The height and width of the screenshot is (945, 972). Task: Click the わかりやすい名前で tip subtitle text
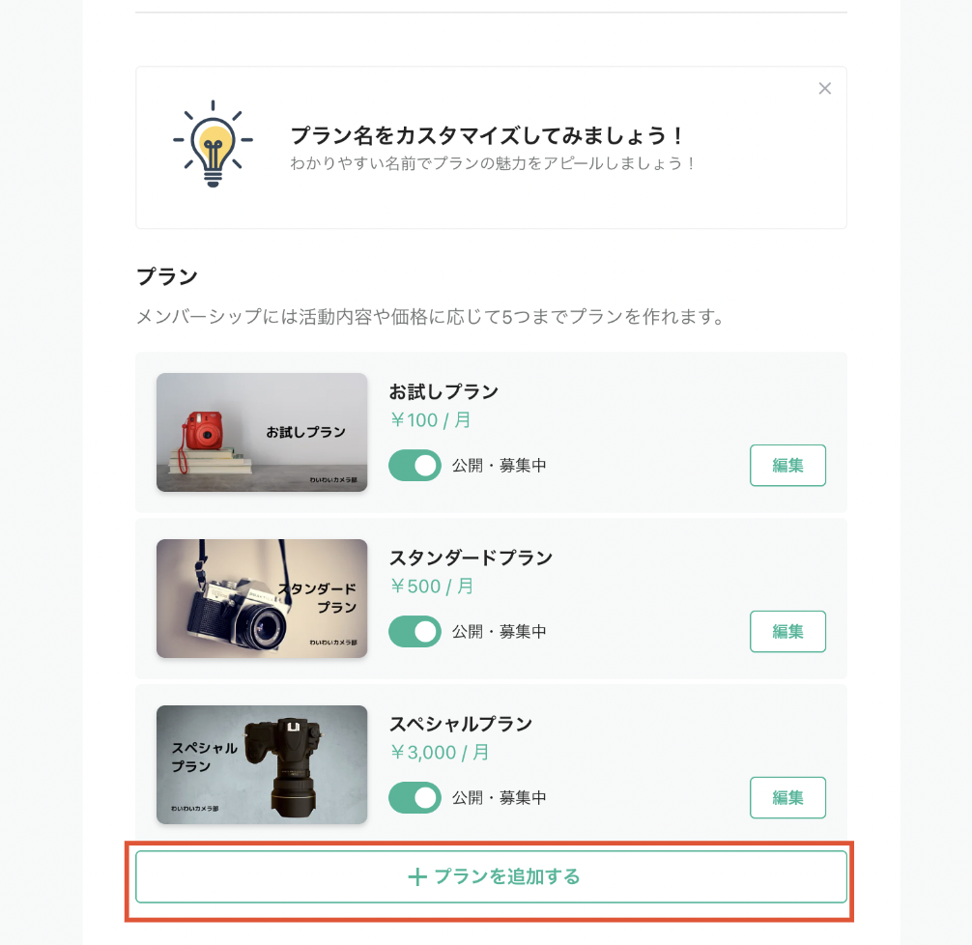pos(492,163)
